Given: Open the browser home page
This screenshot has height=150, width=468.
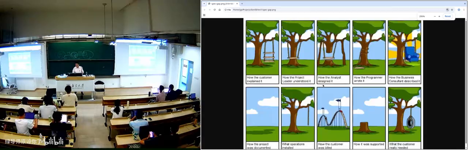Looking at the screenshot, I should [x=219, y=10].
